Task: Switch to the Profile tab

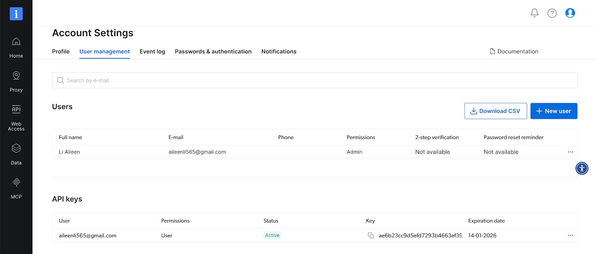Action: click(61, 51)
